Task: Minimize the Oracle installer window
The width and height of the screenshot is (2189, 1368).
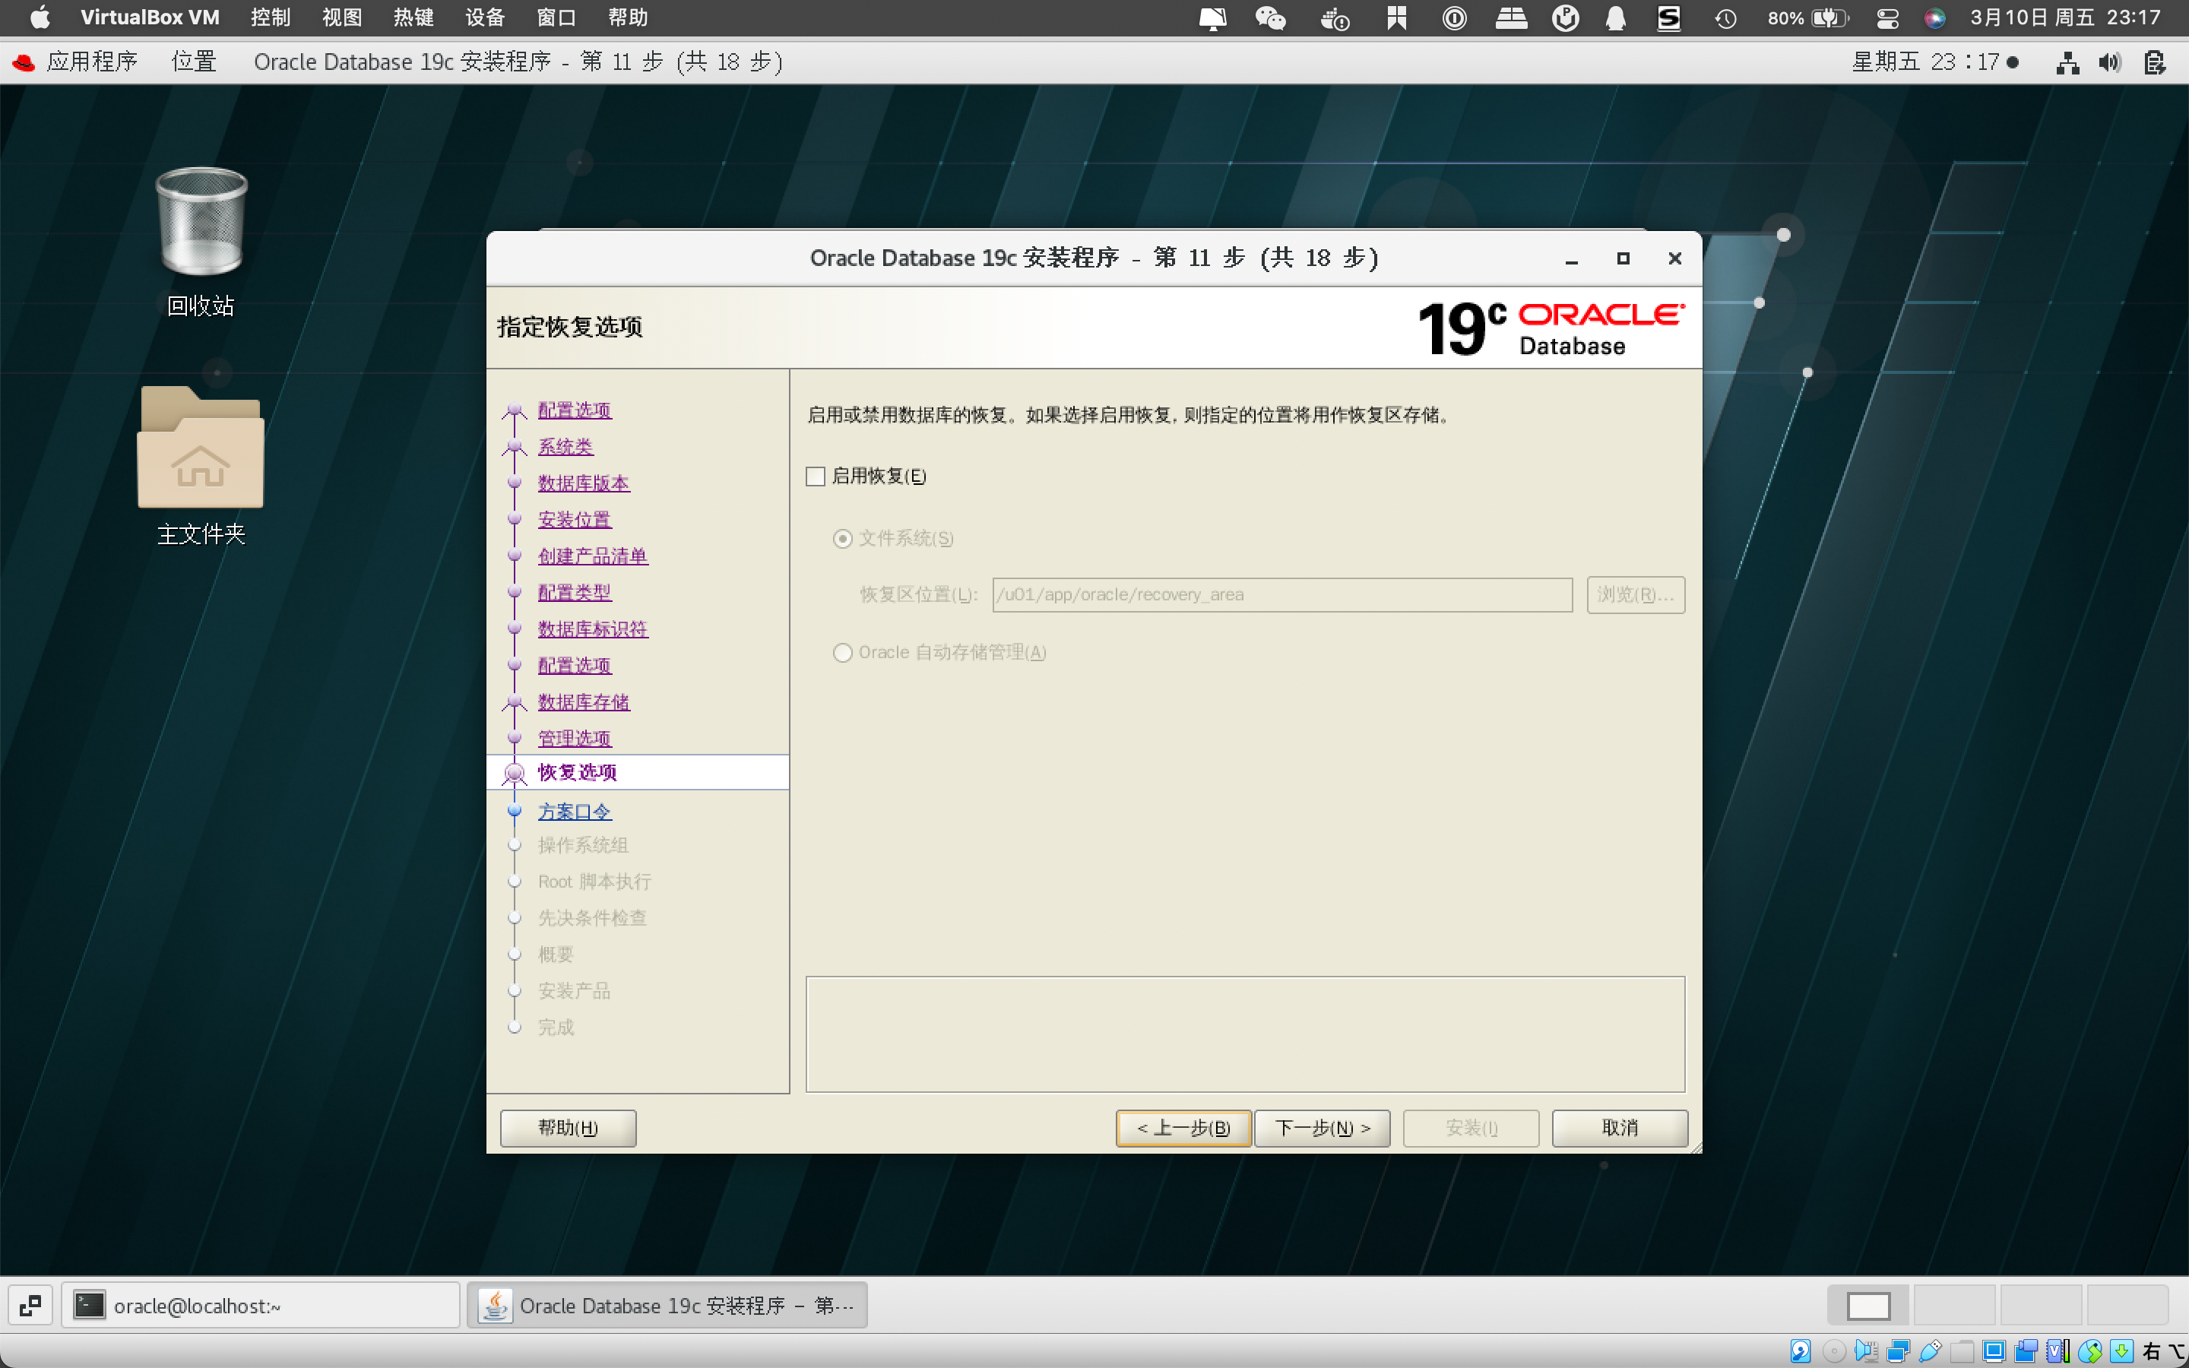Action: pyautogui.click(x=1571, y=258)
